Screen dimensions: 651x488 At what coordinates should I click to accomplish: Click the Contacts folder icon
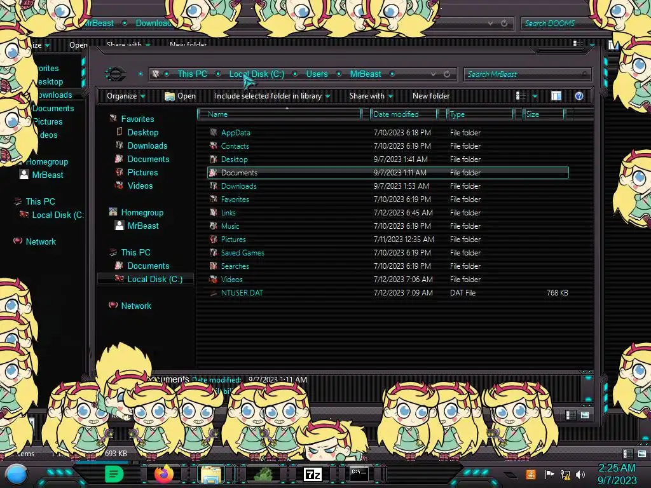tap(214, 146)
